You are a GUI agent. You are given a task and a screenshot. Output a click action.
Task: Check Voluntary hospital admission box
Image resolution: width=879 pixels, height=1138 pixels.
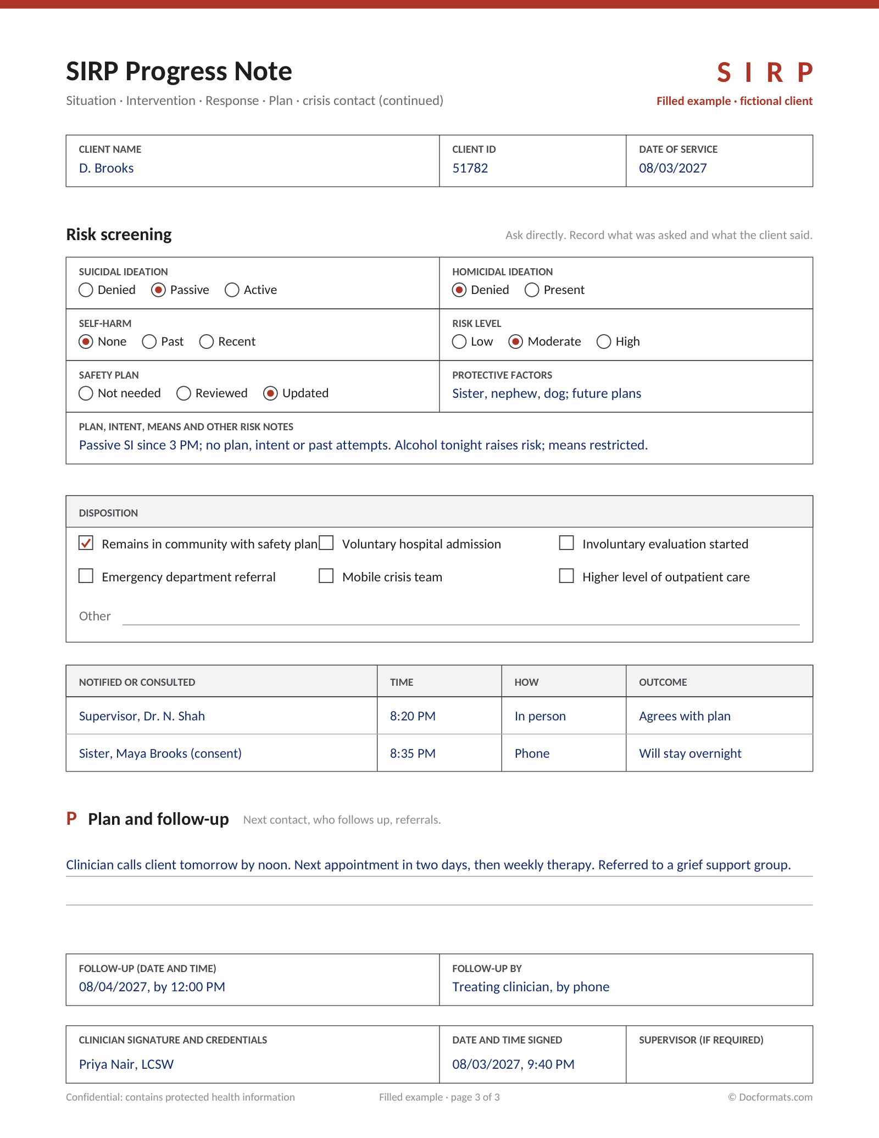click(326, 543)
